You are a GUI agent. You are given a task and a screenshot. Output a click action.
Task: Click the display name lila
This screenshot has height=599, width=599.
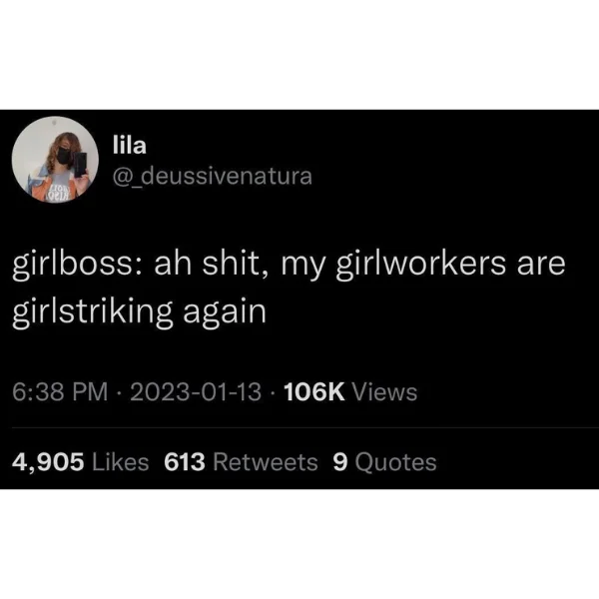tap(130, 146)
